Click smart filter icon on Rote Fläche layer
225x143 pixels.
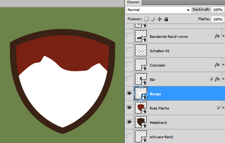point(218,108)
